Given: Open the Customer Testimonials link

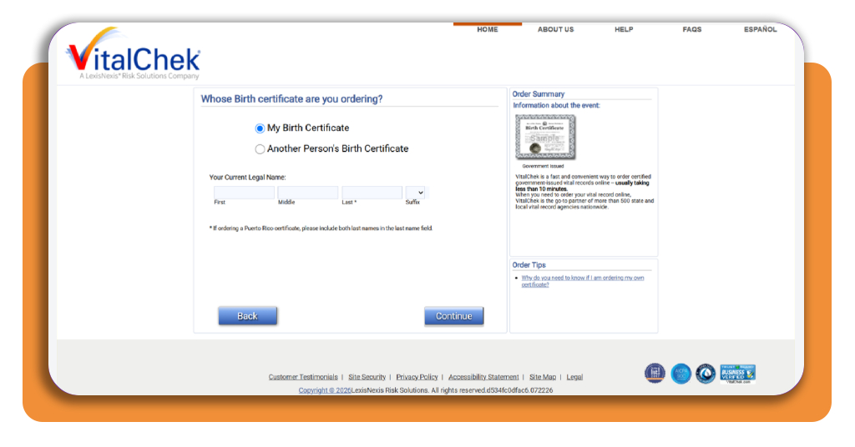Looking at the screenshot, I should pyautogui.click(x=303, y=377).
